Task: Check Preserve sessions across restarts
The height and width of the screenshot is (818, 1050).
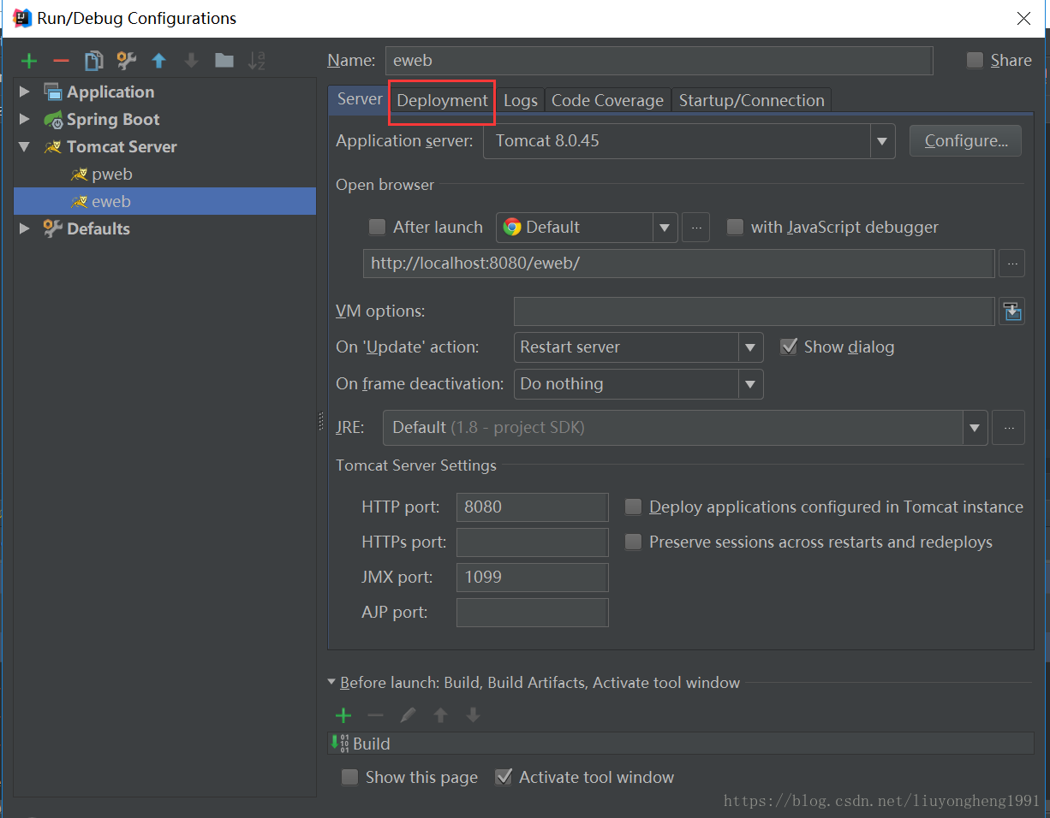Action: pos(633,542)
